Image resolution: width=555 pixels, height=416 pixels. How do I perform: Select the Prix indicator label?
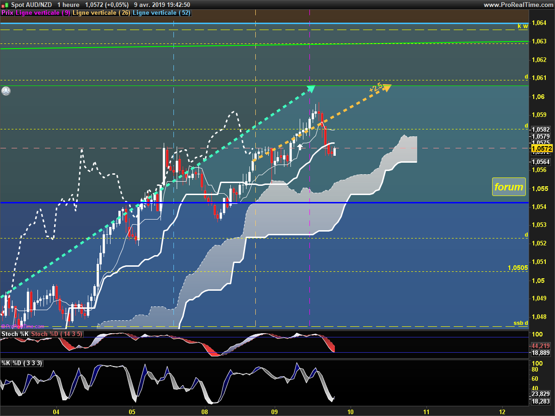click(7, 13)
